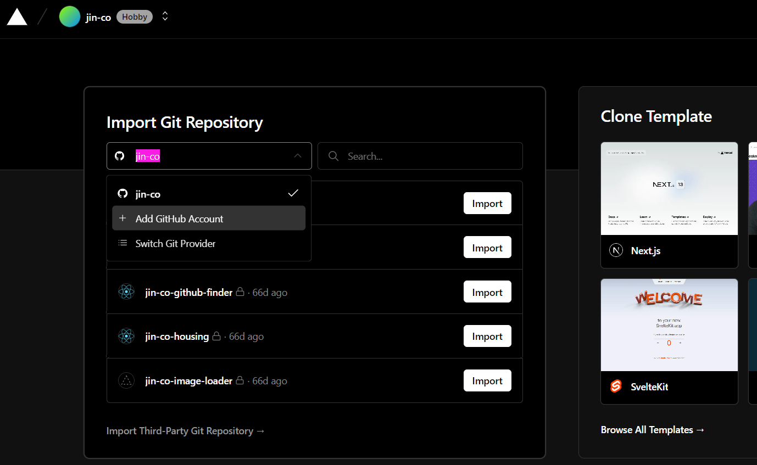757x465 pixels.
Task: Import the second repository in the list
Action: point(487,248)
